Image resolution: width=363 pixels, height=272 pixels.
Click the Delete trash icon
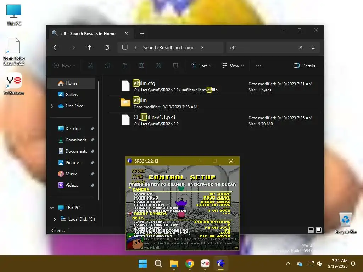(x=175, y=66)
